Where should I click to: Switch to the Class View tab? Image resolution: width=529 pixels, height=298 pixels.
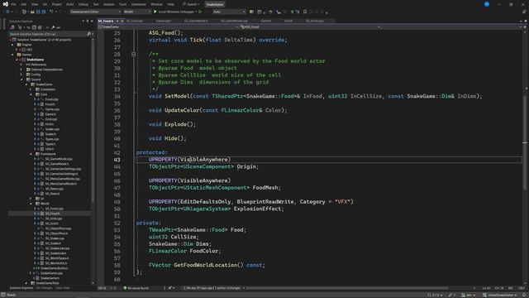62,288
